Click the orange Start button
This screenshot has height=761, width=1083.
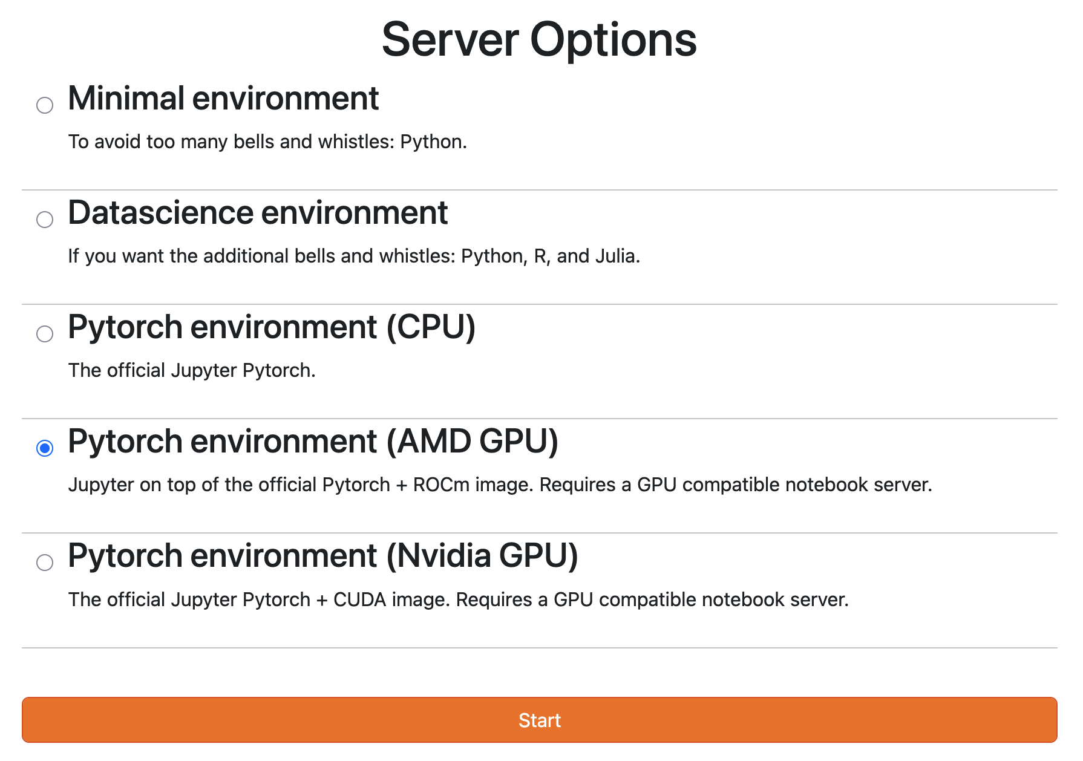540,720
